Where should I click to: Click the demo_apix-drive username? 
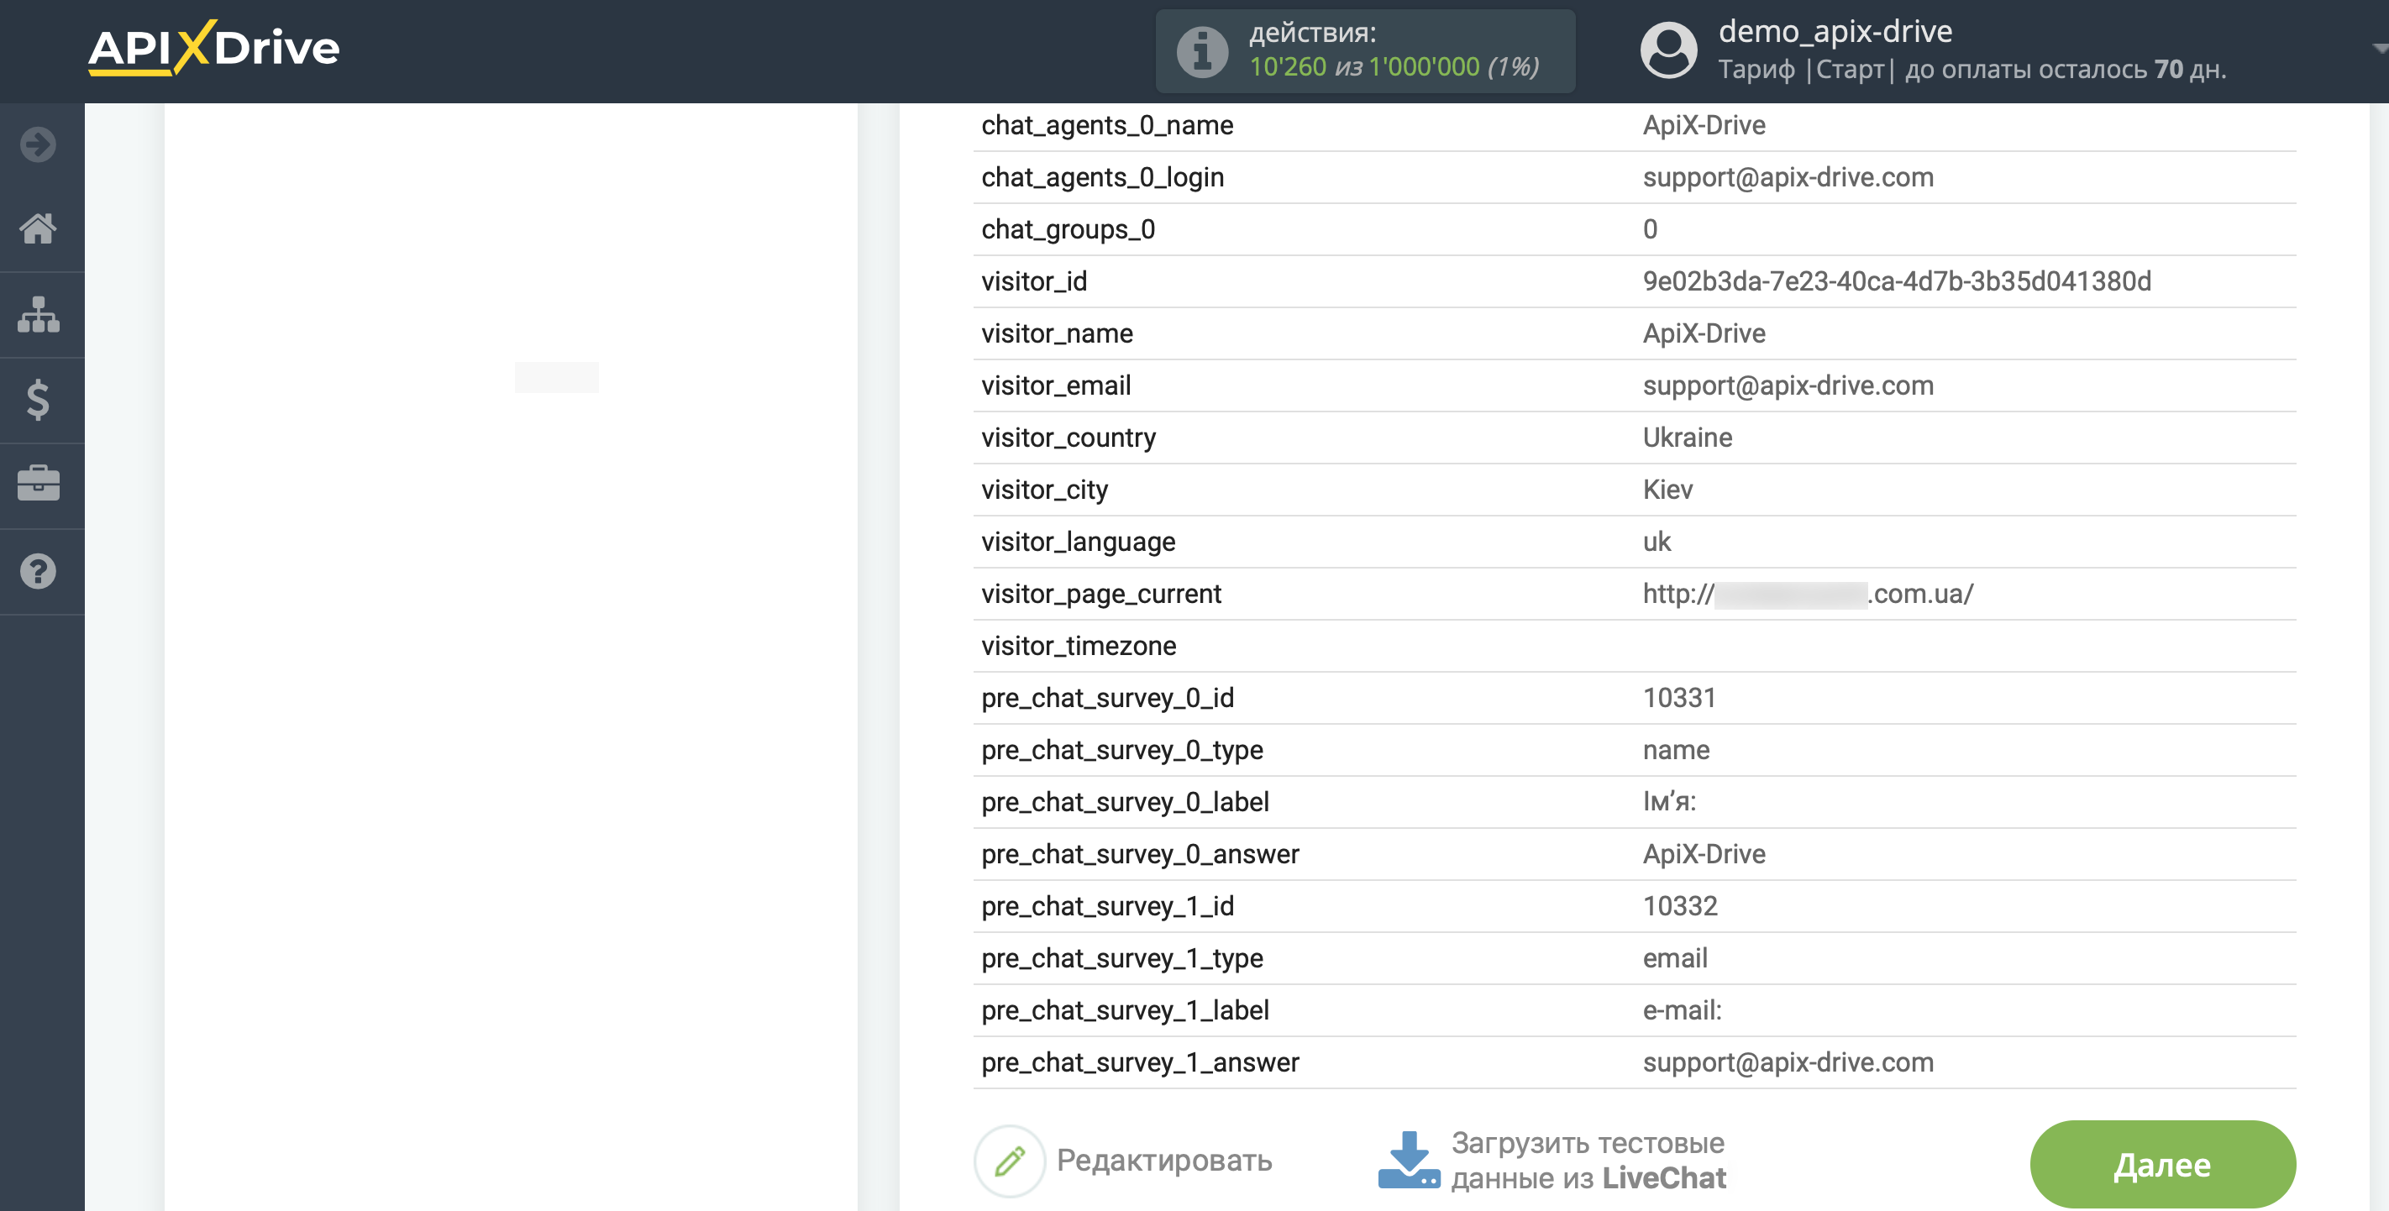point(1835,32)
